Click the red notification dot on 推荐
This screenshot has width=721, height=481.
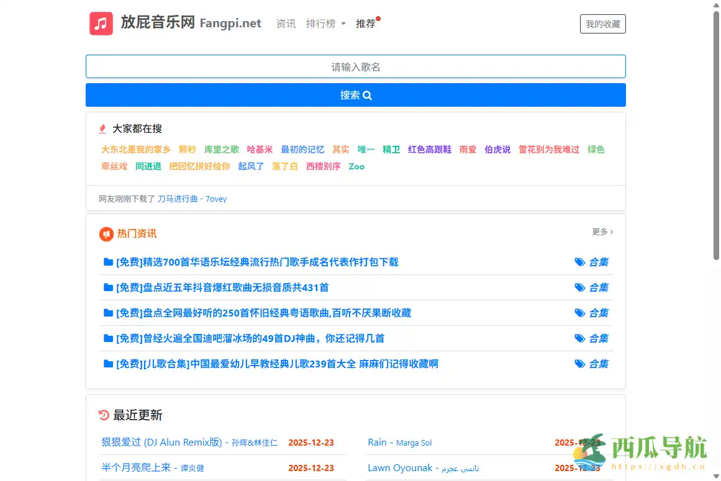pyautogui.click(x=378, y=17)
